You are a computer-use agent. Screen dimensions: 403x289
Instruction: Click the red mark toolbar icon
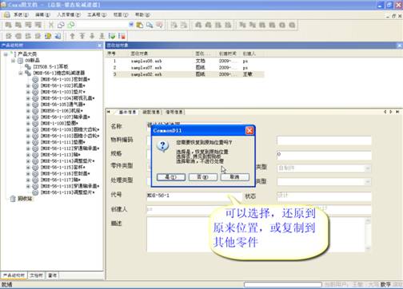click(122, 36)
